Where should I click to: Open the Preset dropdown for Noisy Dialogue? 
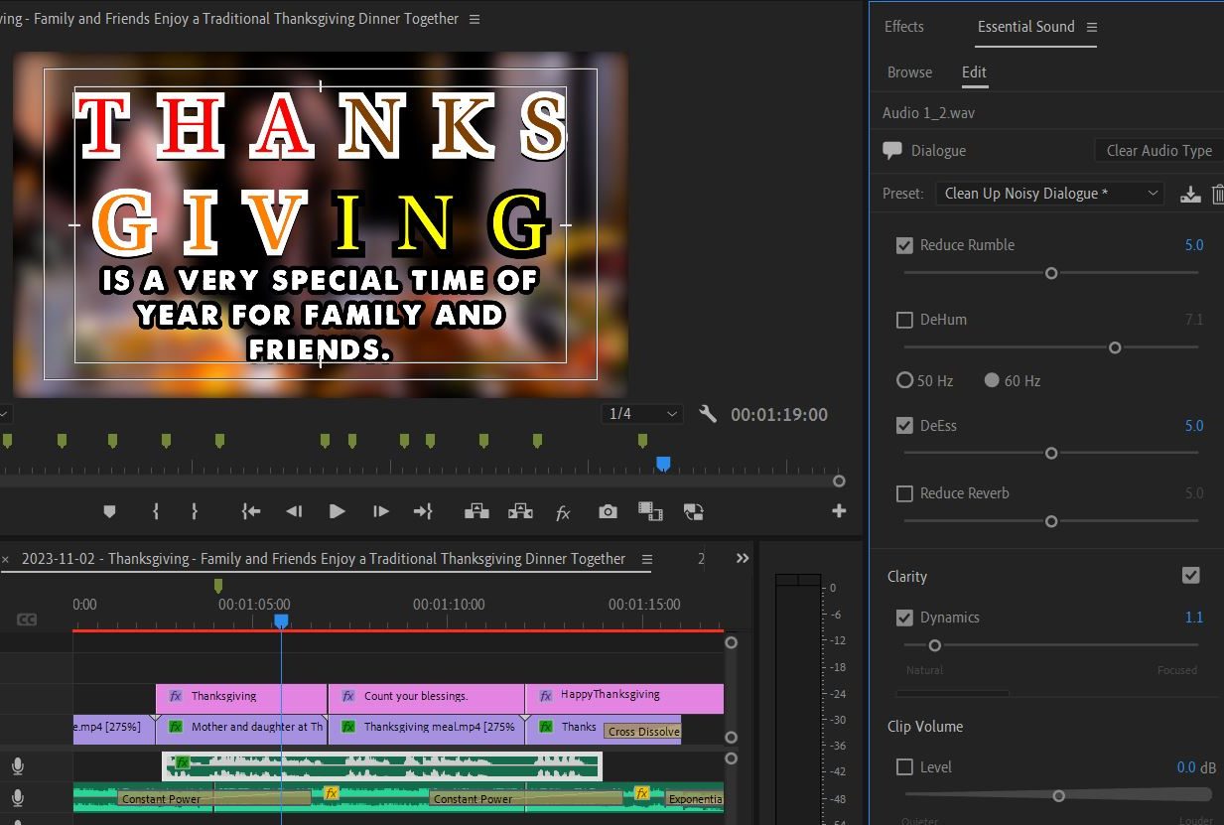click(x=1050, y=194)
